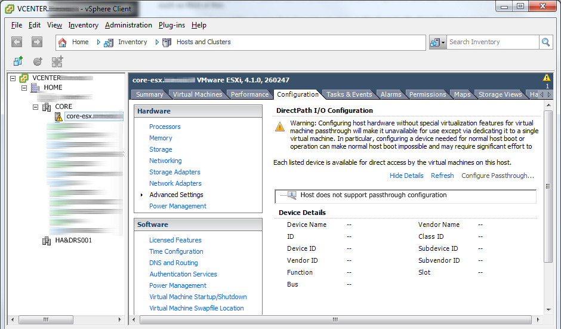
Task: Open the Edit menu
Action: tap(35, 25)
